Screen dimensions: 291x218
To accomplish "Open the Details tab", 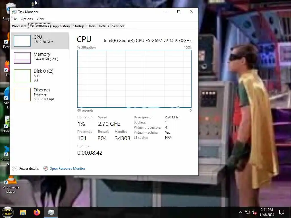I will pyautogui.click(x=104, y=26).
